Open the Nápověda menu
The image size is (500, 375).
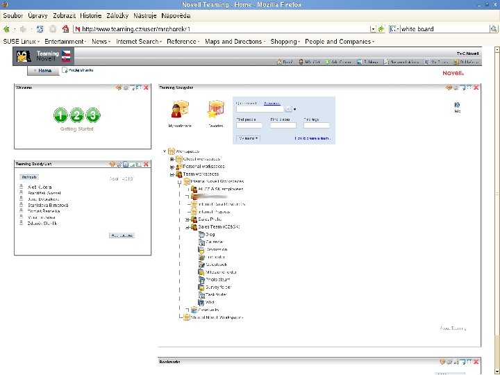point(176,15)
